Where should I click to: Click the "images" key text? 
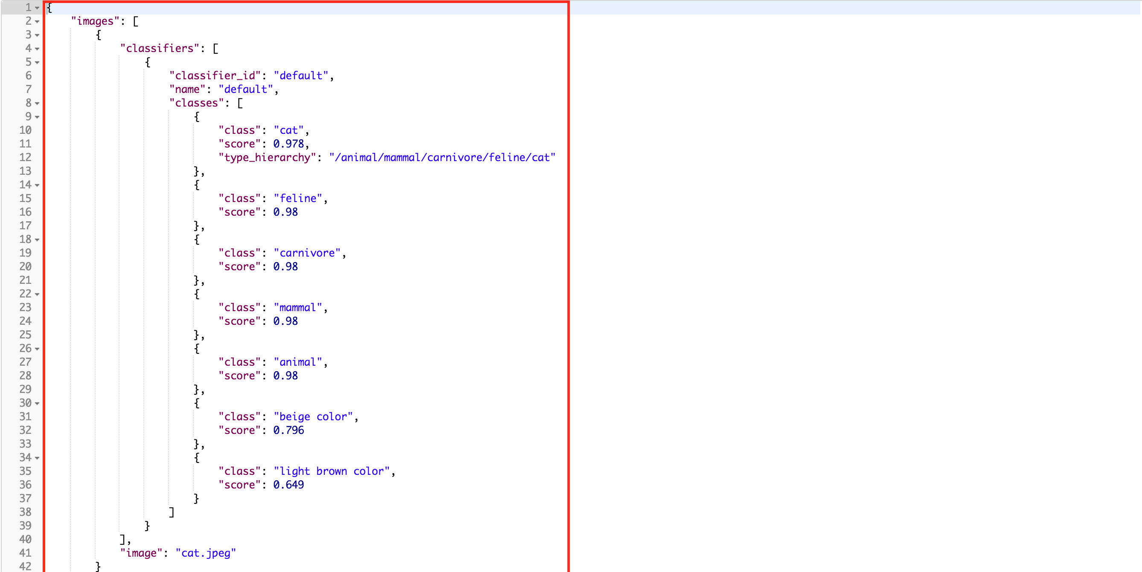point(95,21)
